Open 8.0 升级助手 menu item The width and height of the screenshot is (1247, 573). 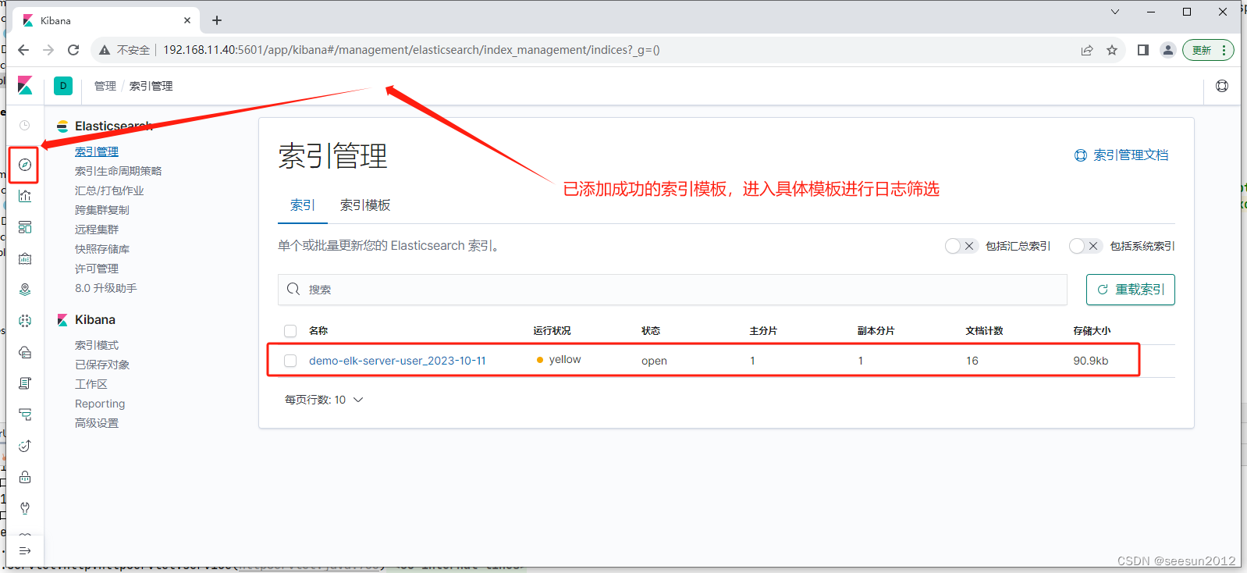[x=106, y=288]
